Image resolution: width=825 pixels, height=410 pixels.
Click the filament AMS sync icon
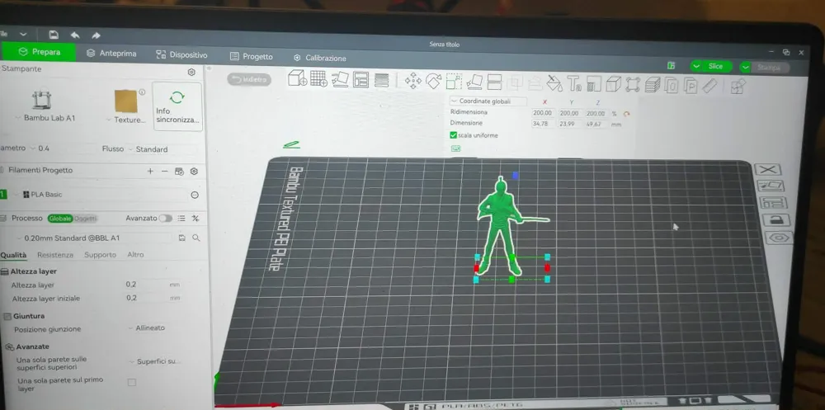(179, 172)
